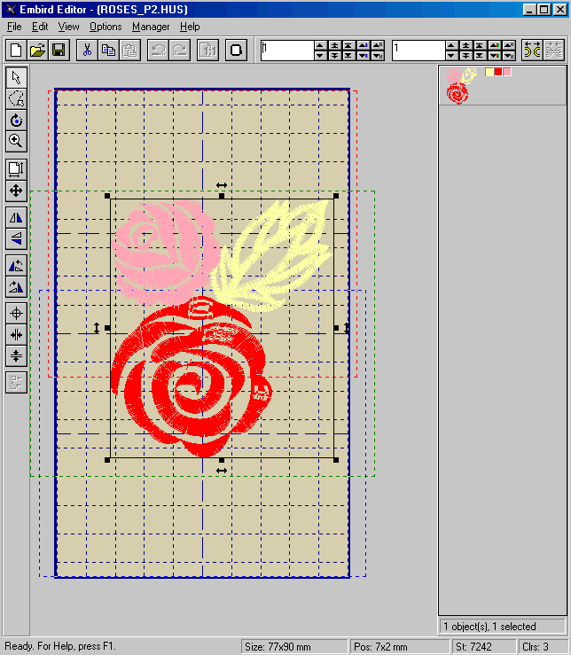Viewport: 571px width, 655px height.
Task: Rotate the design clockwise
Action: pos(16,287)
